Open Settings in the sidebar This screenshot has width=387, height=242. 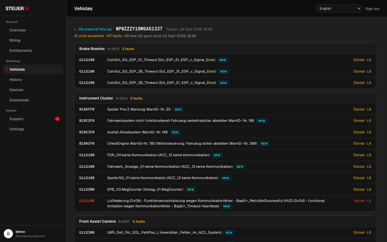coord(33,129)
